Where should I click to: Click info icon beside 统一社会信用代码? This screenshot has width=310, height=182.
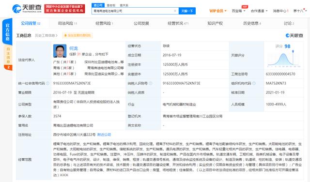tap(47, 83)
